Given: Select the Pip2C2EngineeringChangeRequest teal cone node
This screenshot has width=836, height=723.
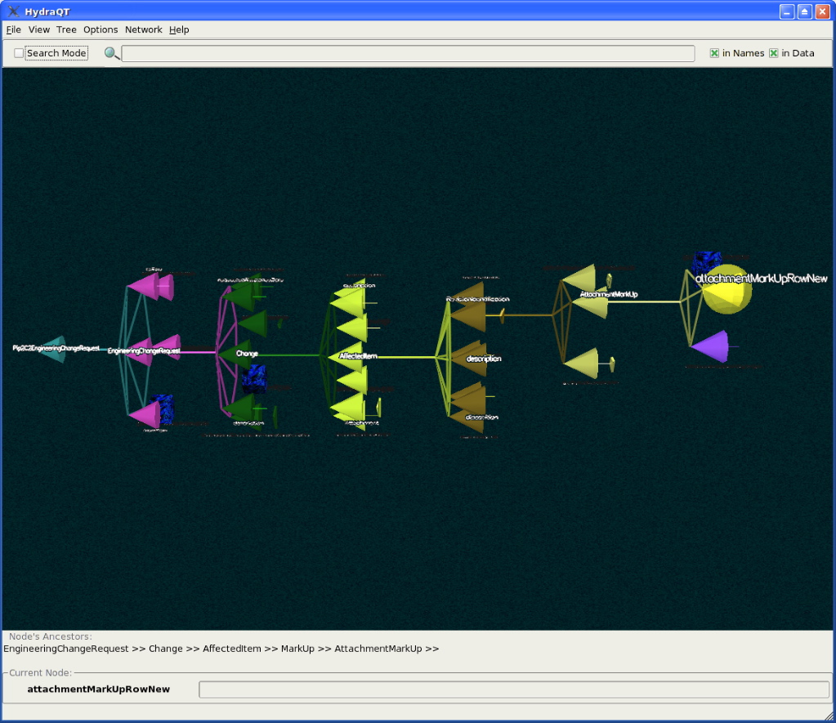Looking at the screenshot, I should tap(55, 349).
